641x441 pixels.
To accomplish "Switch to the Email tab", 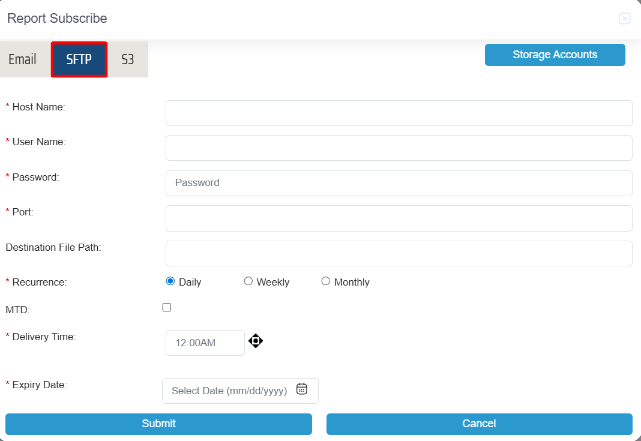I will click(x=23, y=59).
